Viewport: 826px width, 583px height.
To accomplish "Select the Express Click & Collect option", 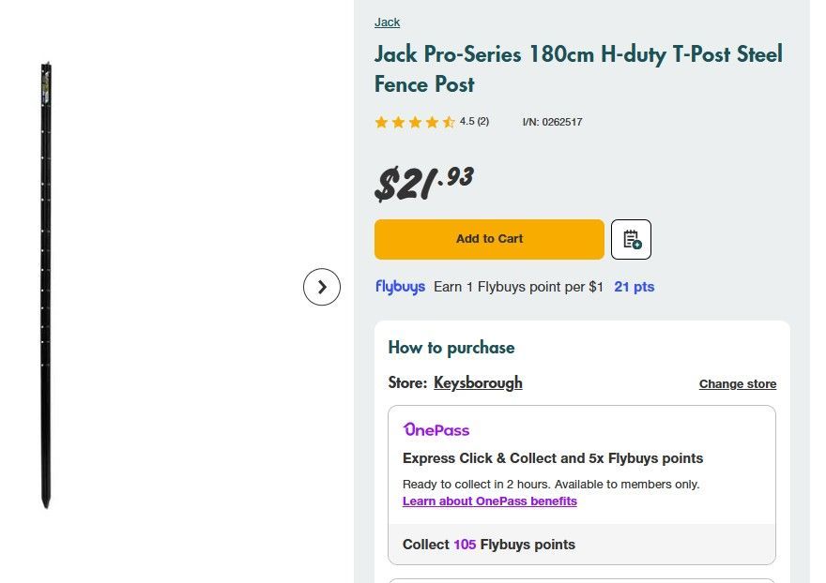I will click(552, 458).
